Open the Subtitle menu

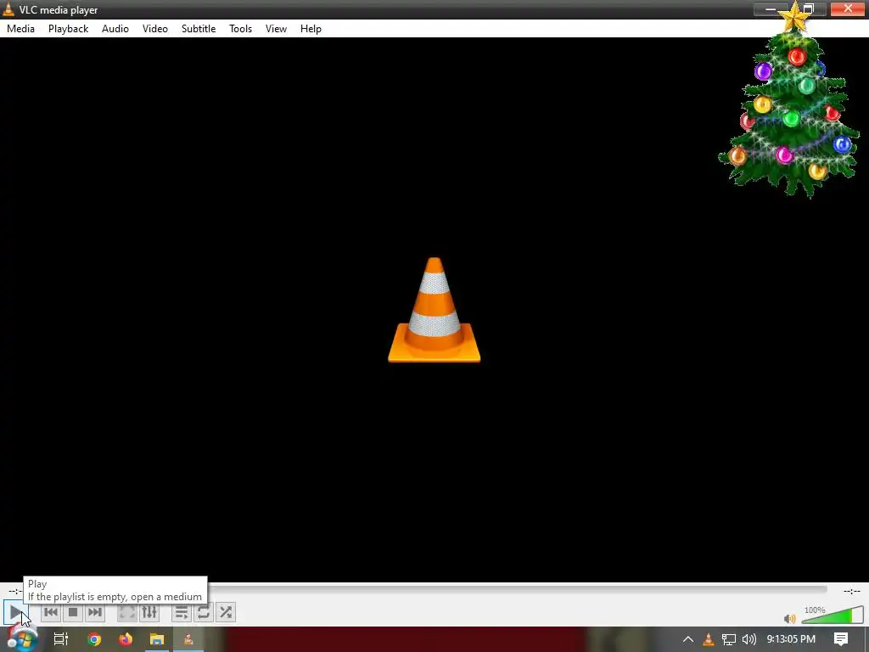199,29
